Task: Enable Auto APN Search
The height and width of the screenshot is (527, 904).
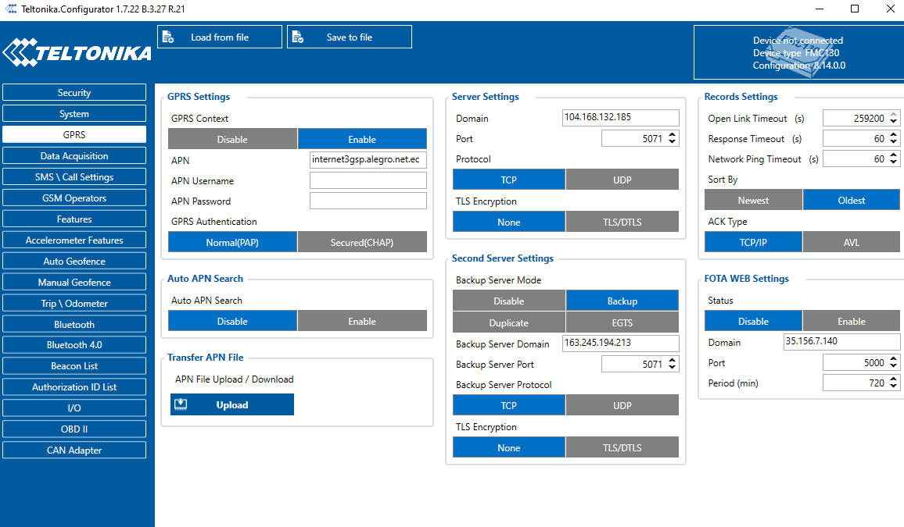Action: (362, 321)
